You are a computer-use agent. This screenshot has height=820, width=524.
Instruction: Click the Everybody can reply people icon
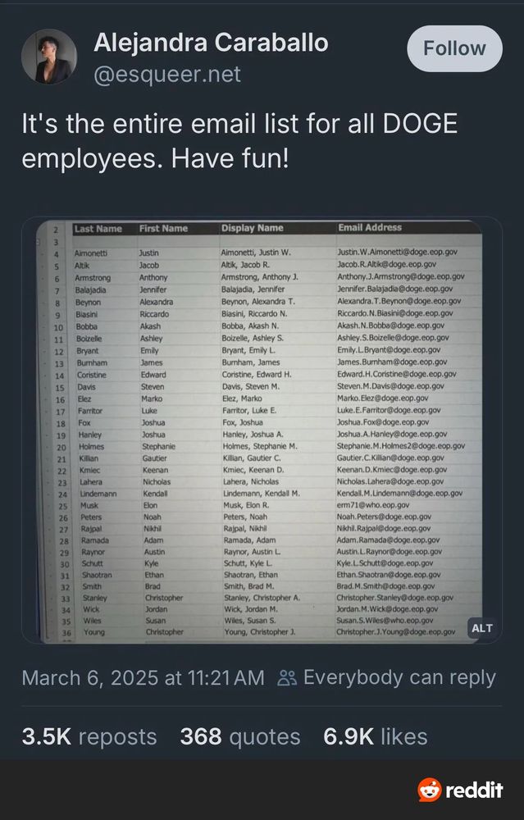[287, 678]
